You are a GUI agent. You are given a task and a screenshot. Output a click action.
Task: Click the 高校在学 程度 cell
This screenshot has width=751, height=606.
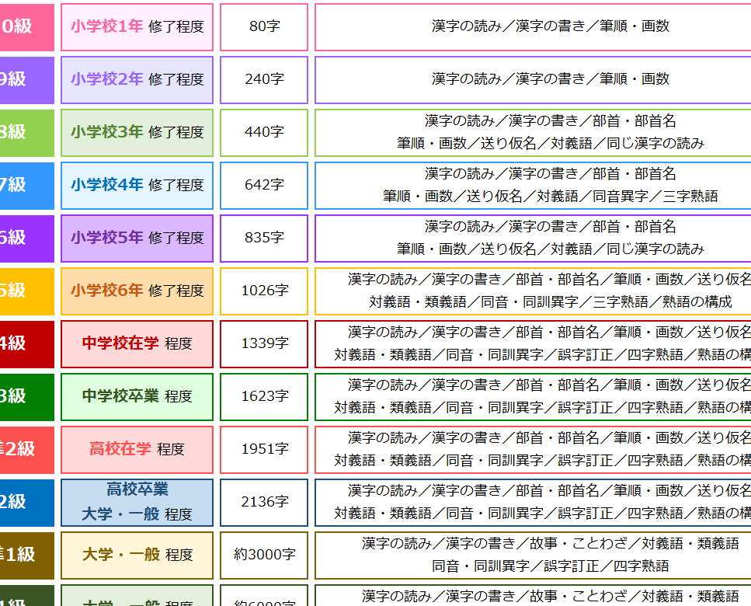click(137, 449)
